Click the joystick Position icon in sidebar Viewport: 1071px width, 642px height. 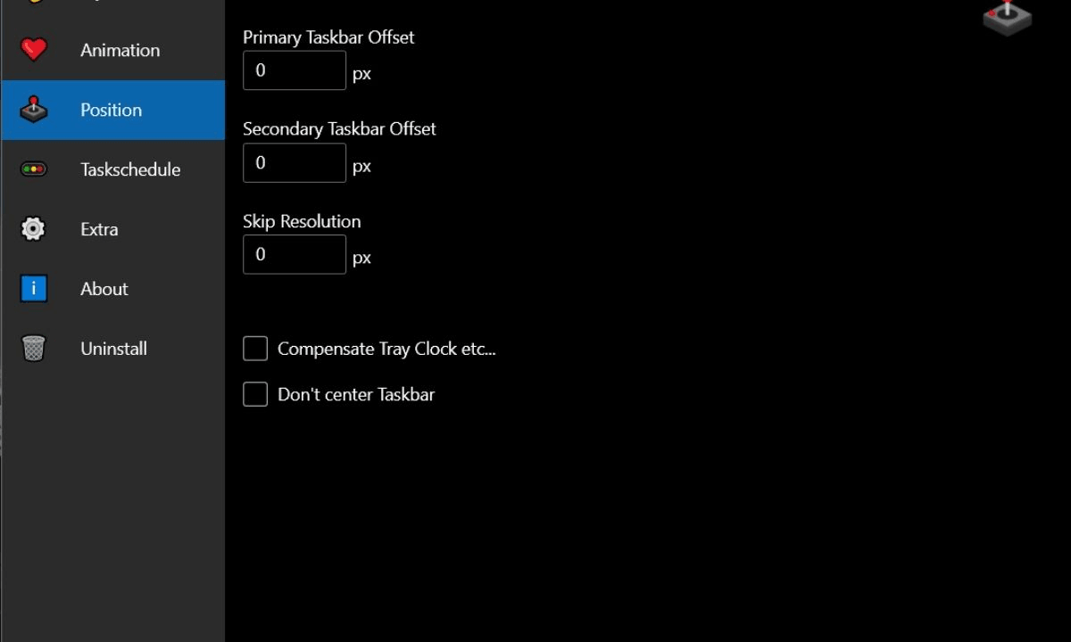34,110
